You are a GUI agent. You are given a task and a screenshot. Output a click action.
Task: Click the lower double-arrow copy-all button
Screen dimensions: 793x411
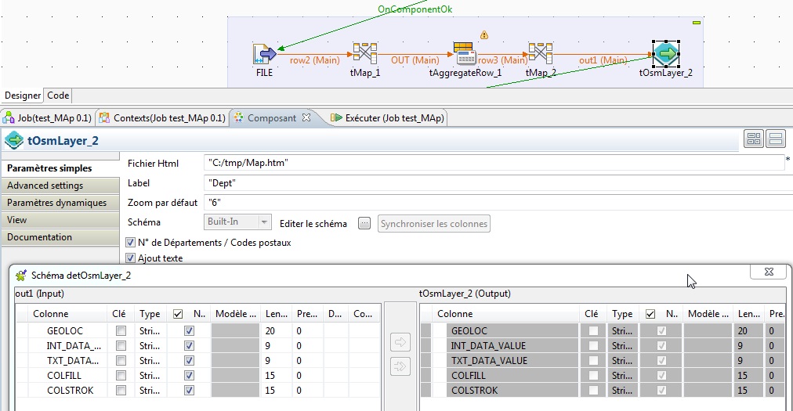(x=400, y=366)
